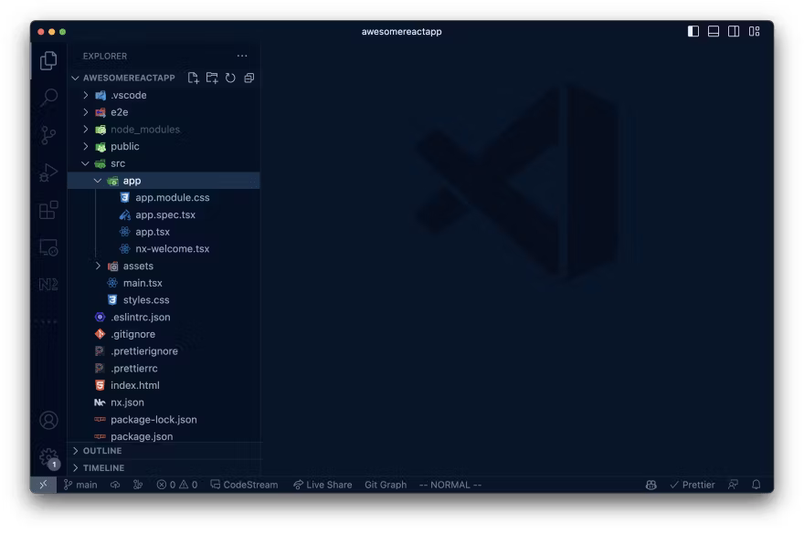Click the Prettier status bar item
The image size is (804, 533).
693,485
